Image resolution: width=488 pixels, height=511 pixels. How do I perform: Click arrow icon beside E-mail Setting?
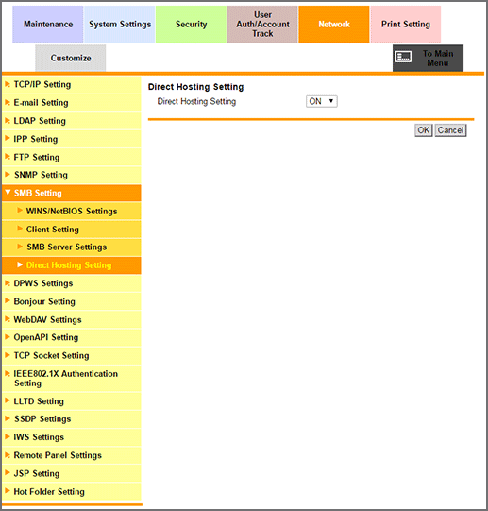[8, 103]
